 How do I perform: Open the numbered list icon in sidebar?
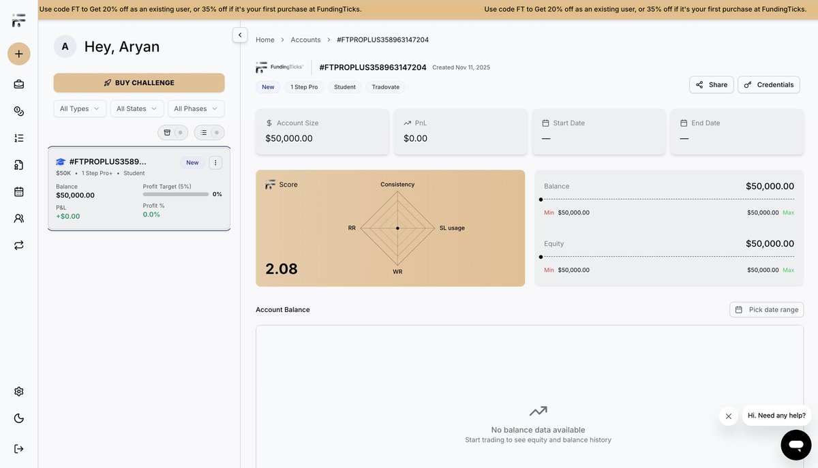coord(19,138)
